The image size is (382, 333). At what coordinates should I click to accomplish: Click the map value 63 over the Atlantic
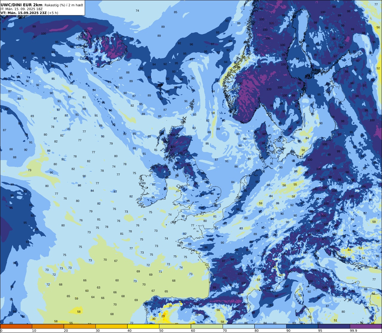tap(98, 287)
